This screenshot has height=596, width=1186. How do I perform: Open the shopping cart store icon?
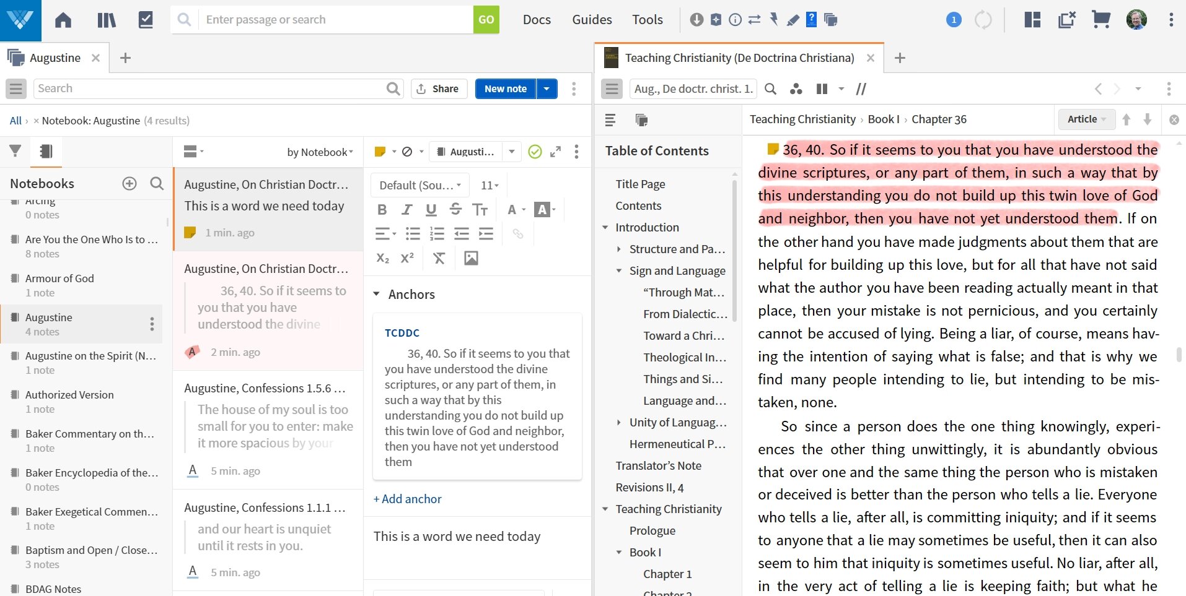click(x=1100, y=20)
